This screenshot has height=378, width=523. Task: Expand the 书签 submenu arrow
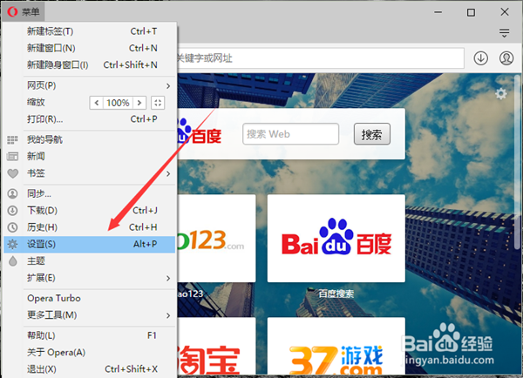[x=168, y=173]
